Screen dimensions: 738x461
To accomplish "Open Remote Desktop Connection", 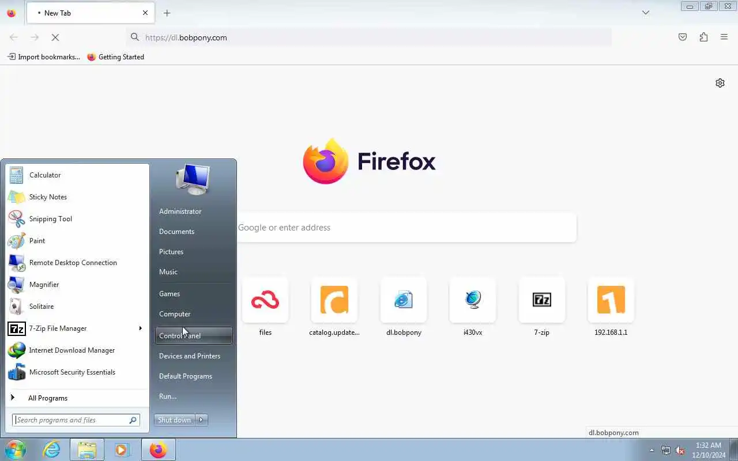I will [x=77, y=263].
